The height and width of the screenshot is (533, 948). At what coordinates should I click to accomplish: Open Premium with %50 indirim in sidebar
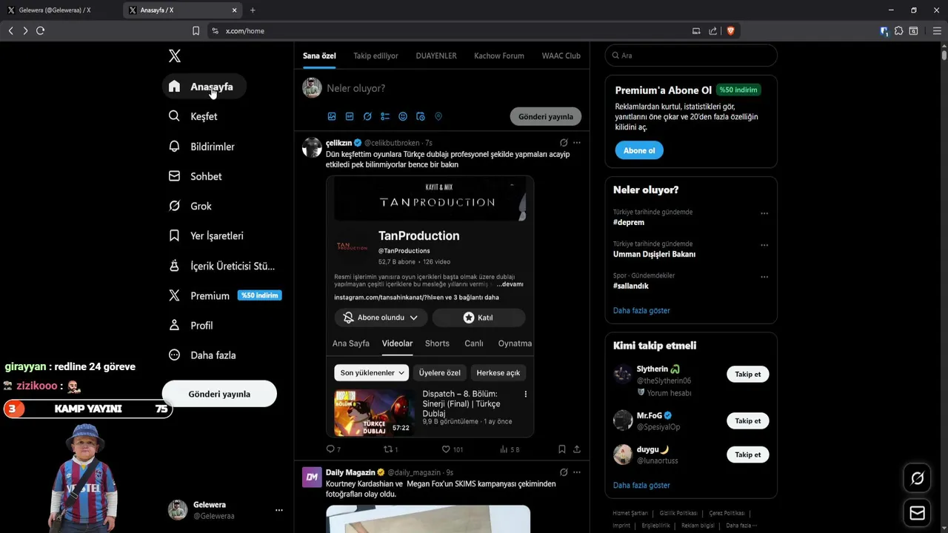[x=225, y=295]
